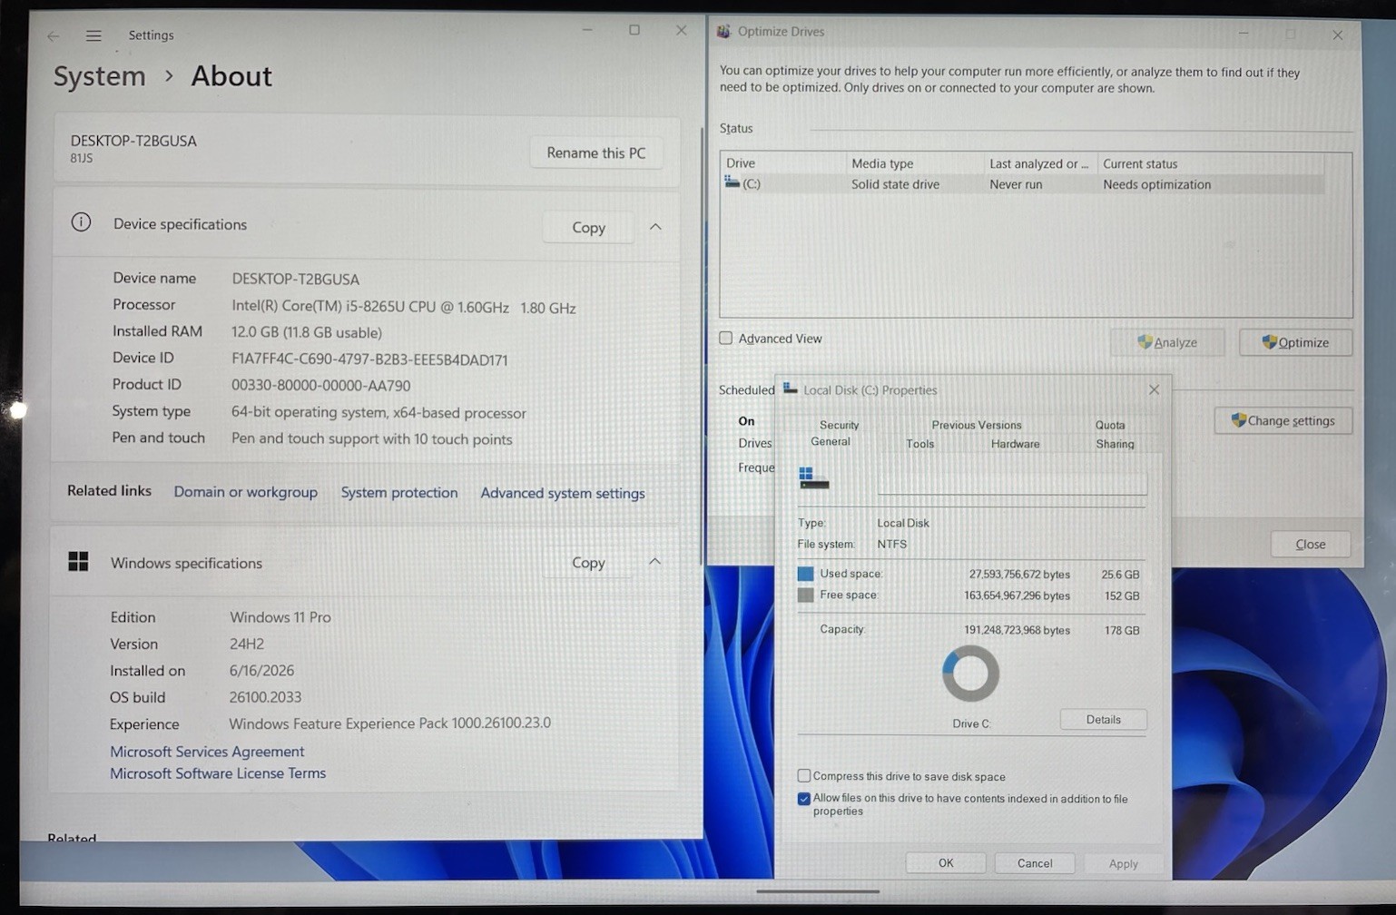Click the info icon beside Device specifications

(x=81, y=222)
